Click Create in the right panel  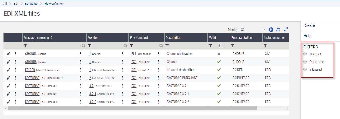[x=309, y=25]
